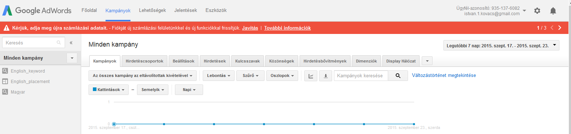Viewport: 571px width, 134px height.
Task: Open the Magyar campaign
Action: [x=18, y=92]
